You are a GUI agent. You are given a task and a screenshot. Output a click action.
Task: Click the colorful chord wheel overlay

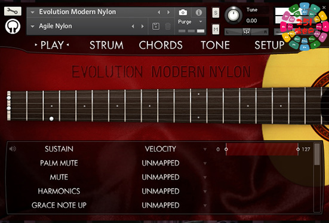(x=305, y=26)
